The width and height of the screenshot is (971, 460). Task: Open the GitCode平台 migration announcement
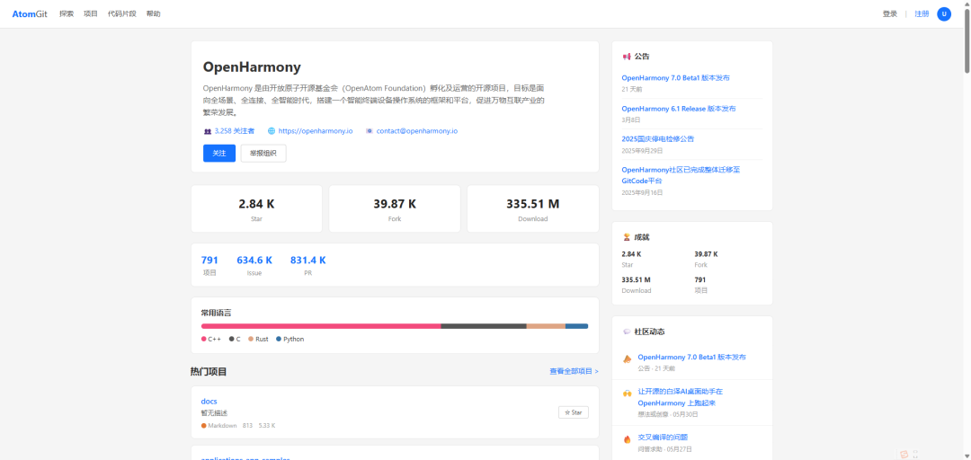point(681,175)
